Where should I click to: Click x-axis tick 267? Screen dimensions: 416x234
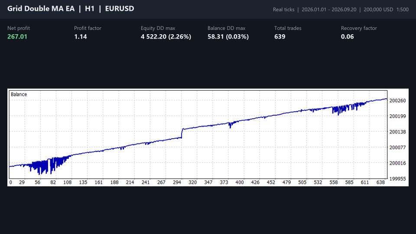pos(161,182)
